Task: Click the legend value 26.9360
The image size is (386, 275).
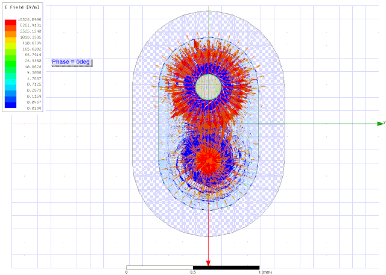Action: point(33,60)
